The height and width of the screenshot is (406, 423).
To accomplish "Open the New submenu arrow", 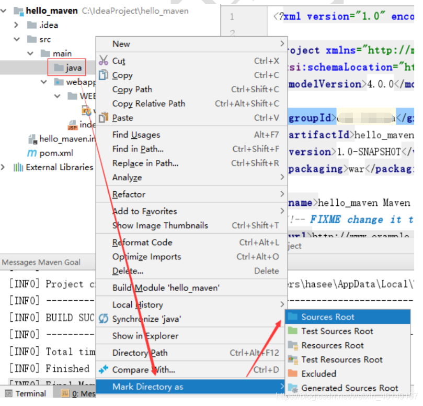I will coord(282,43).
